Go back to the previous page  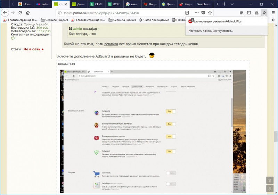pos(5,13)
